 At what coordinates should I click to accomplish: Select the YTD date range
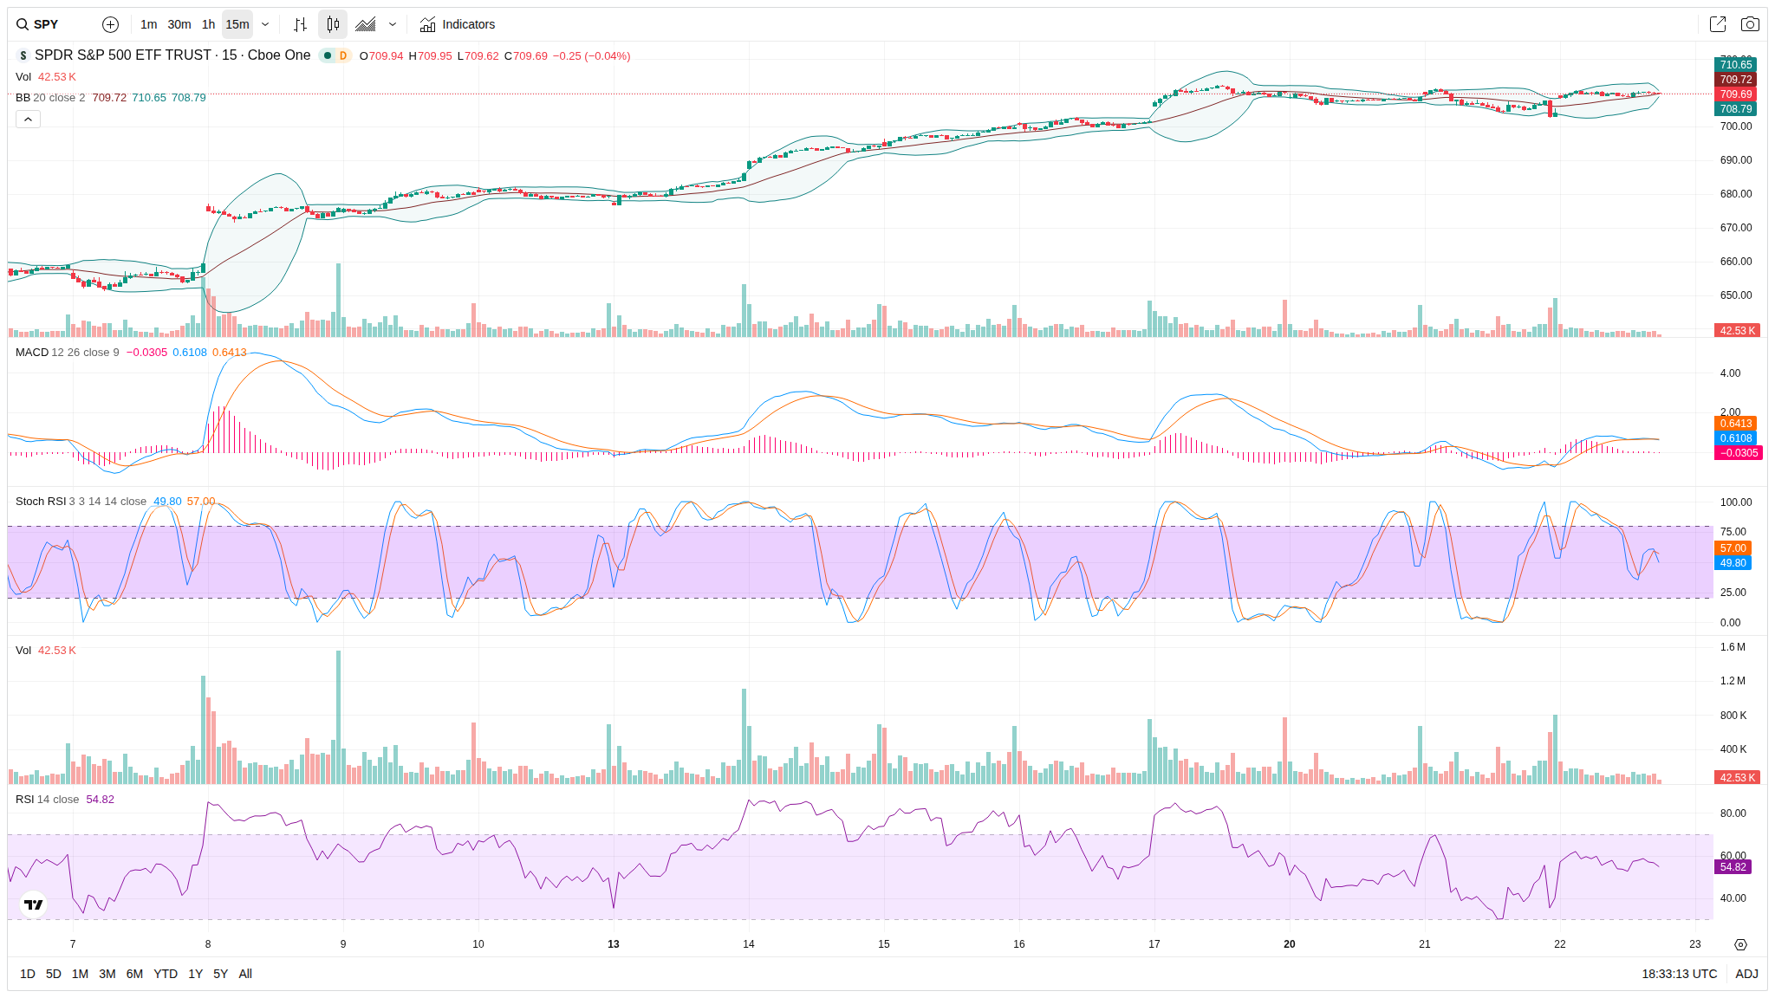[x=165, y=974]
